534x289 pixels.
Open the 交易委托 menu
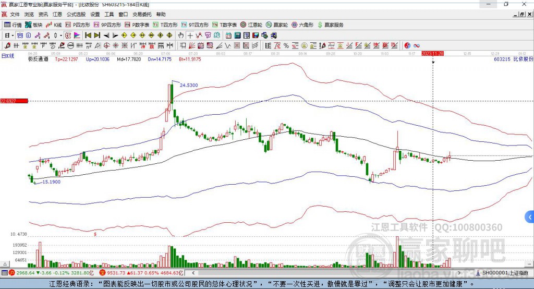pyautogui.click(x=142, y=14)
